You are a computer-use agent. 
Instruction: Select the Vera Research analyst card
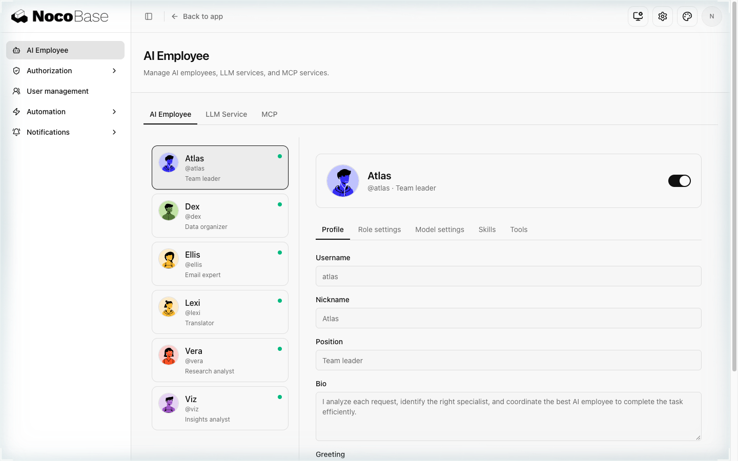pos(220,360)
